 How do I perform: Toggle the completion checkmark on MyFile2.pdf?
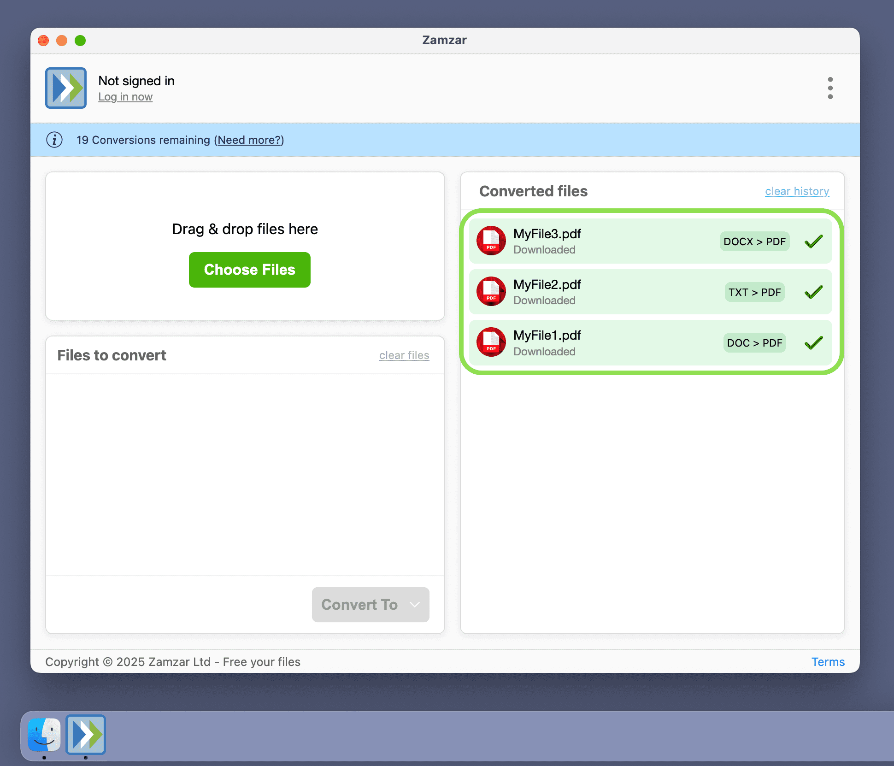click(813, 291)
